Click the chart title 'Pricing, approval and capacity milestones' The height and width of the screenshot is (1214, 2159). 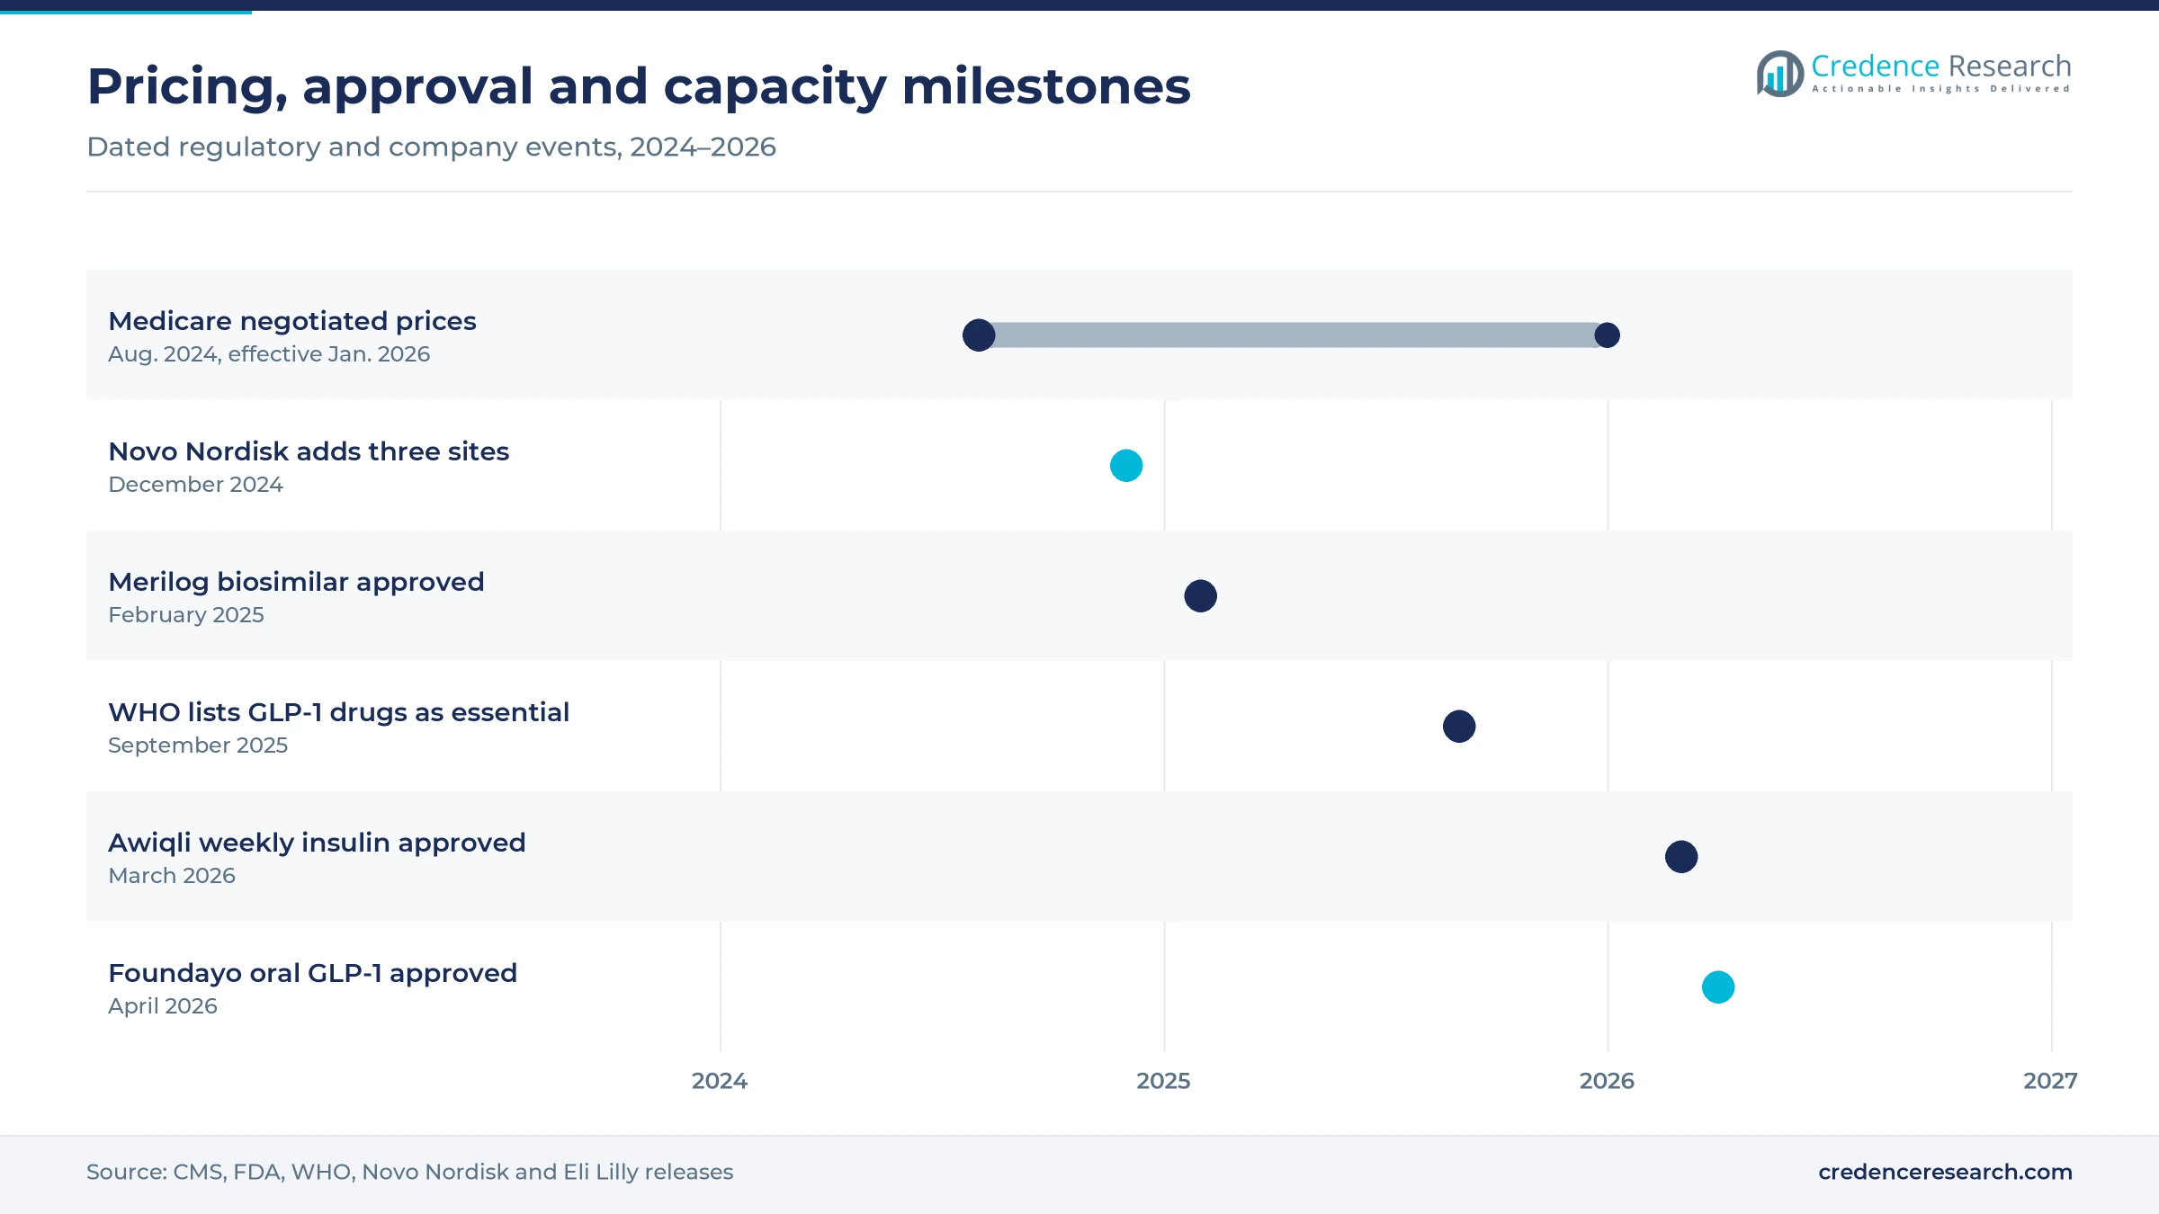[x=639, y=87]
